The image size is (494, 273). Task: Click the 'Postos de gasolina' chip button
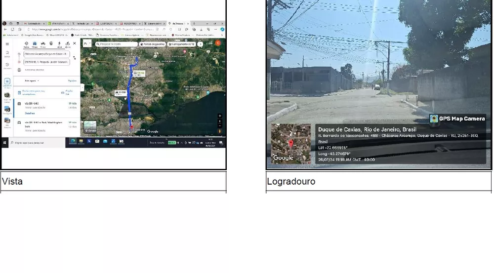click(x=153, y=44)
